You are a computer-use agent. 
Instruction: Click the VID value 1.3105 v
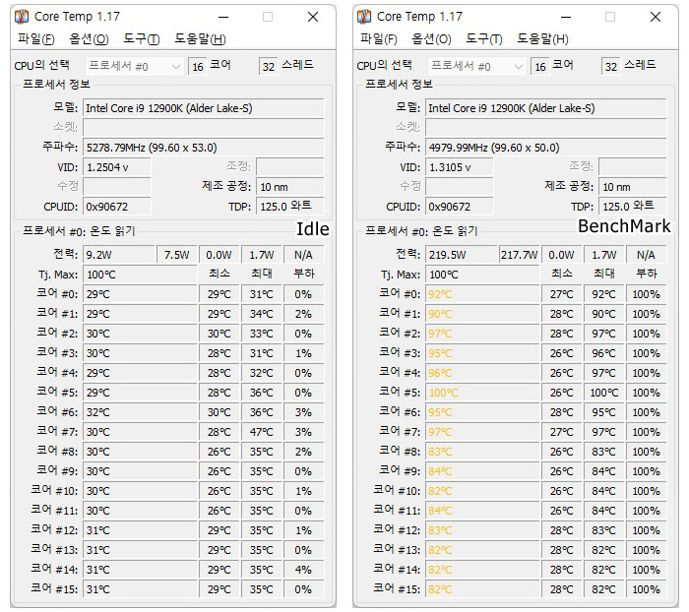(x=460, y=167)
